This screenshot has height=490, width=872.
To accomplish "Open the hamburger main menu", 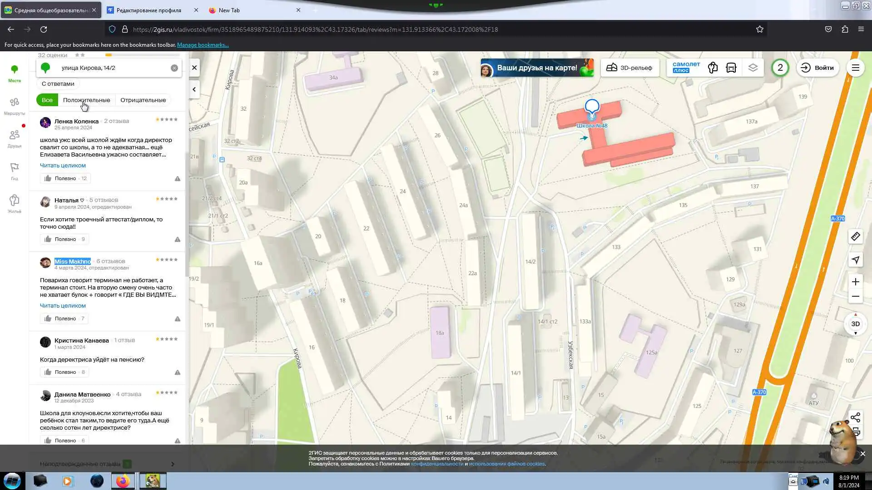I will tap(855, 68).
